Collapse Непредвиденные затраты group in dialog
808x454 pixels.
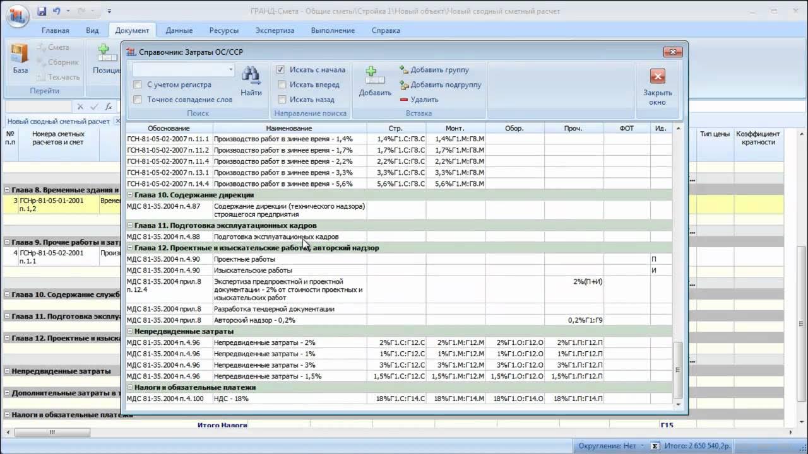click(130, 331)
